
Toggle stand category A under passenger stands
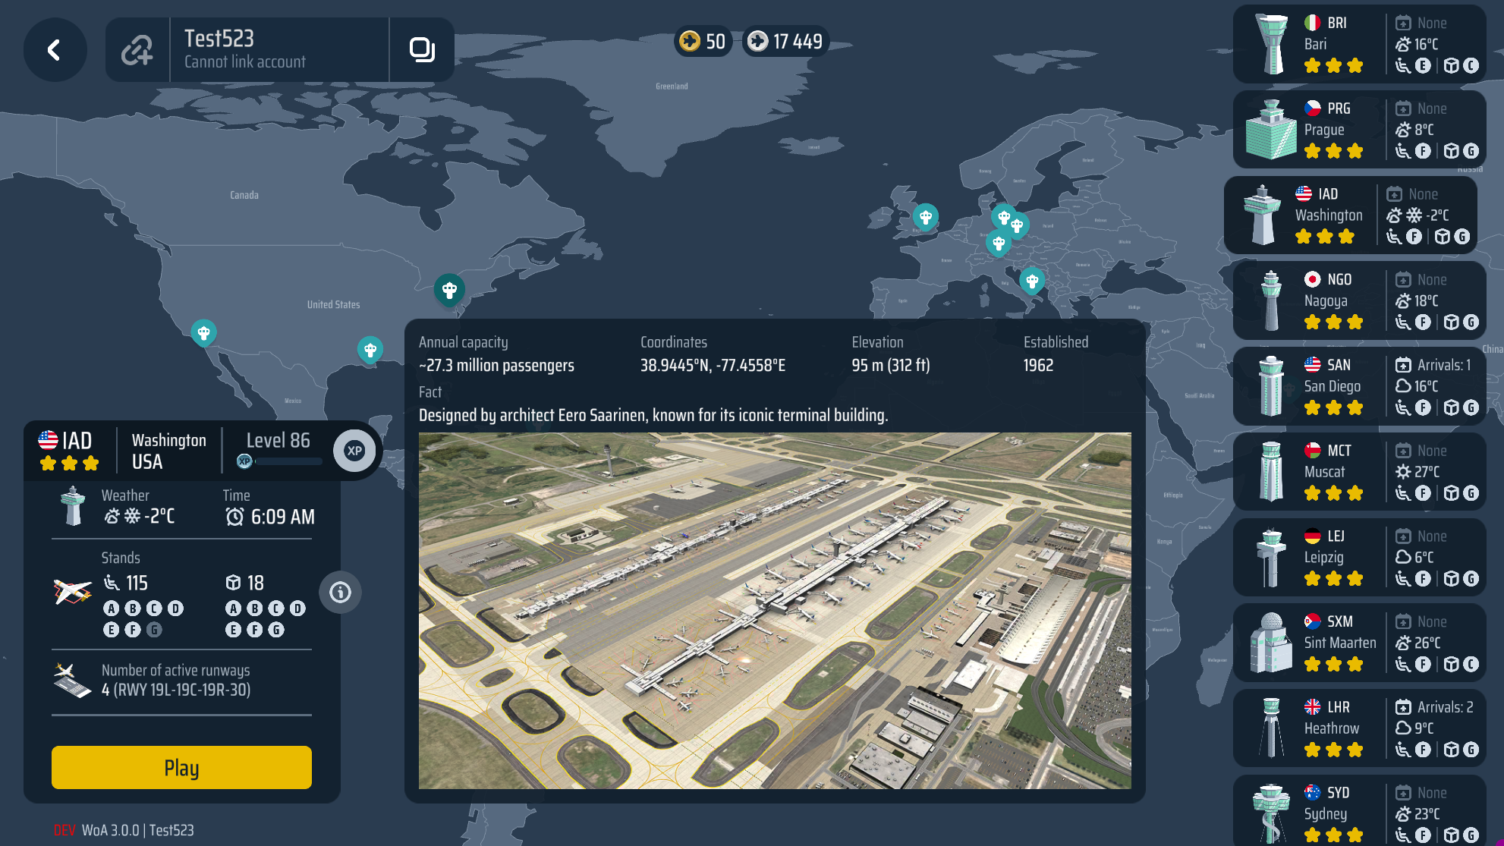point(112,607)
